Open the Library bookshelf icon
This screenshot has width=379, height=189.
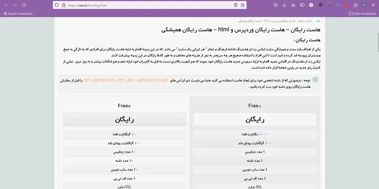(x=293, y=5)
